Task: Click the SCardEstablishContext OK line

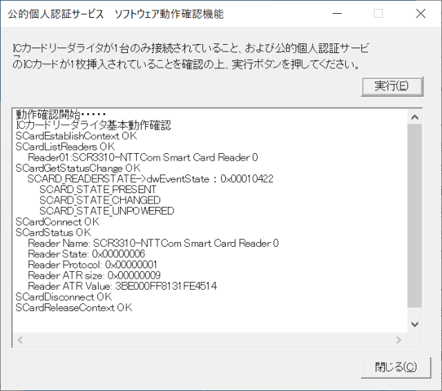Action: [x=76, y=136]
